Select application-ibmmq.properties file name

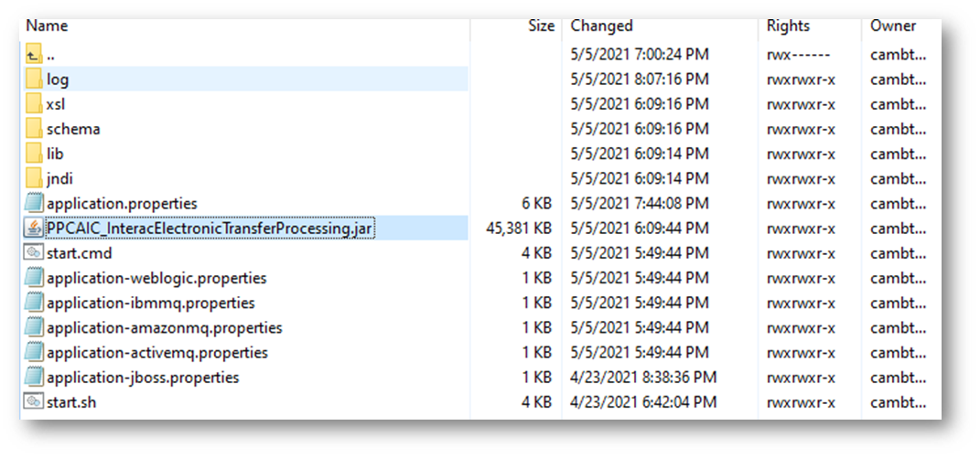click(x=150, y=303)
